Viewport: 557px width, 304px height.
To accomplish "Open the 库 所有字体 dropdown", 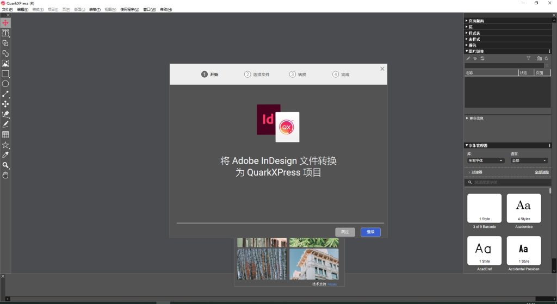I will (486, 160).
